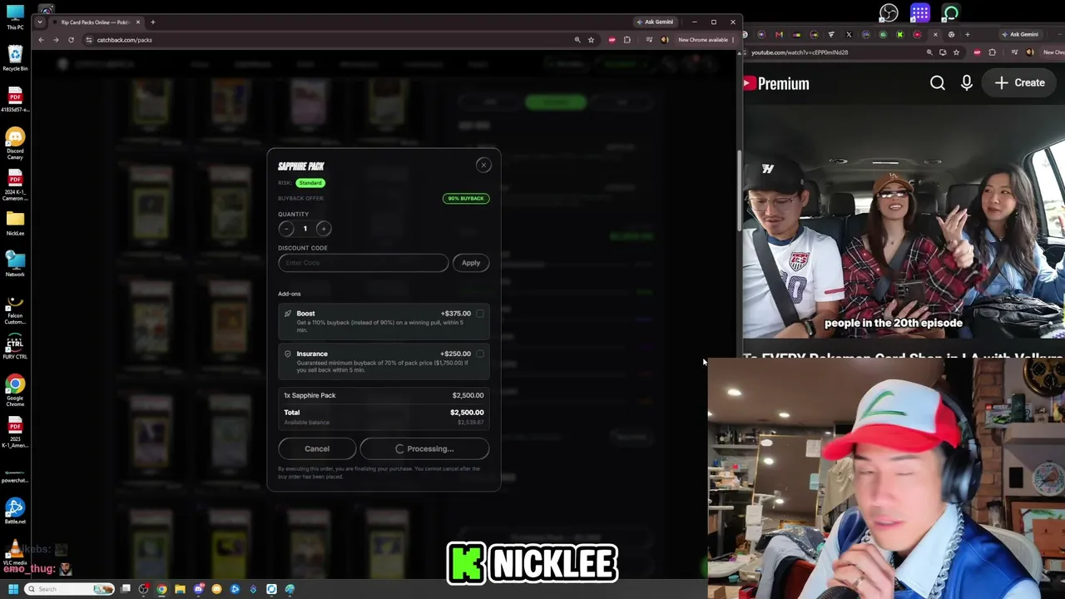Viewport: 1065px width, 599px height.
Task: Click New Chrome available update button
Action: pos(705,40)
